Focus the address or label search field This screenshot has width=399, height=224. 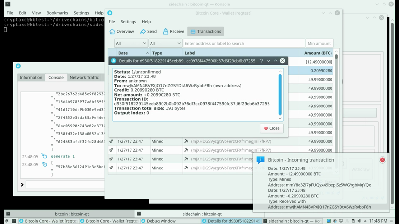point(244,43)
